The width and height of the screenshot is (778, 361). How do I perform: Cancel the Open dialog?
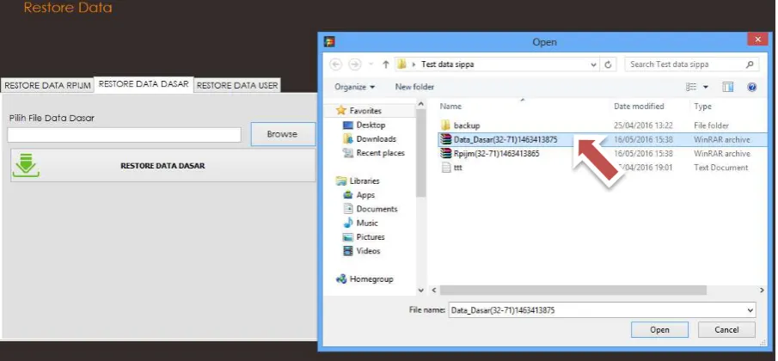[727, 330]
